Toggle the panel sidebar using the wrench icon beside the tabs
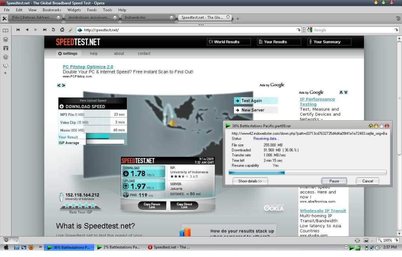 coord(4,18)
